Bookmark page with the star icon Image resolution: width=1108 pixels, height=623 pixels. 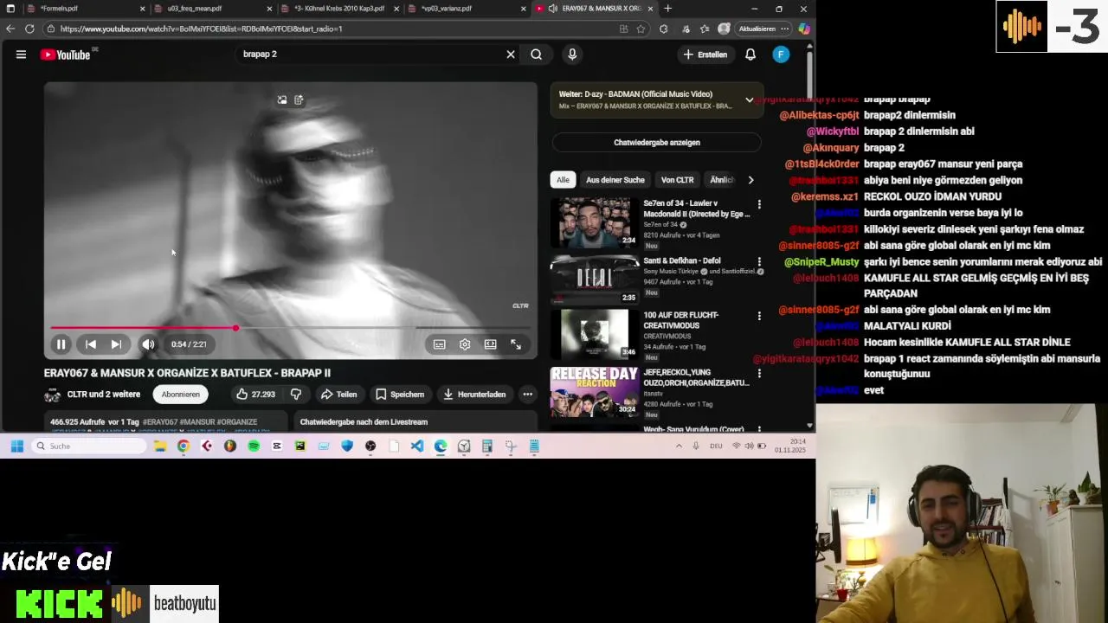(641, 29)
